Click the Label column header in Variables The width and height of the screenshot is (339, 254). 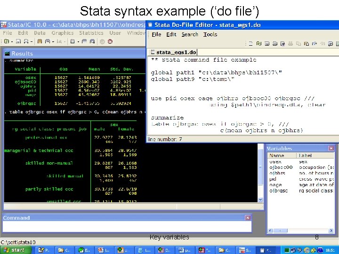[x=315, y=156]
